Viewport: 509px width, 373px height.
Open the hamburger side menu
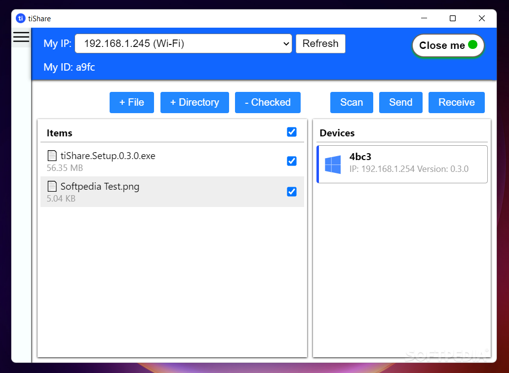[21, 37]
